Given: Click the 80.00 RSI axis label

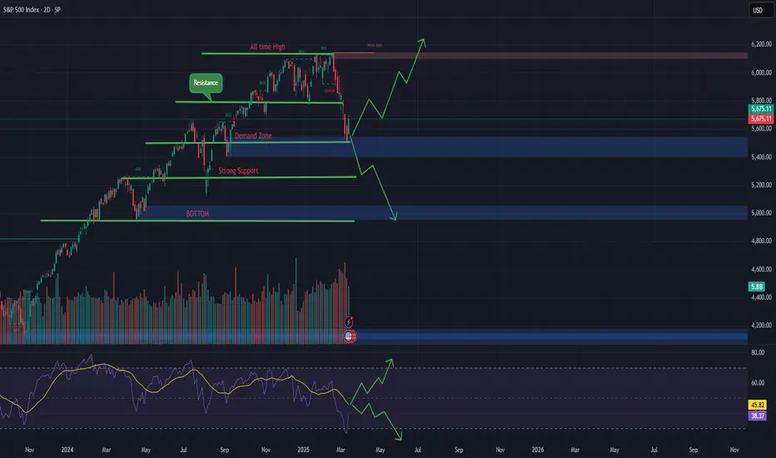Looking at the screenshot, I should (x=758, y=353).
